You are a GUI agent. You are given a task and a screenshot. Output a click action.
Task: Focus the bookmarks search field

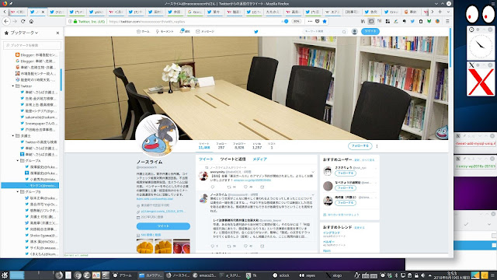(32, 45)
